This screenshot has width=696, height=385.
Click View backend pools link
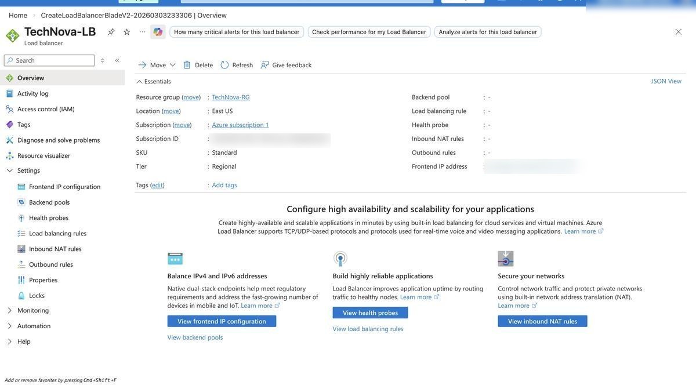[195, 337]
